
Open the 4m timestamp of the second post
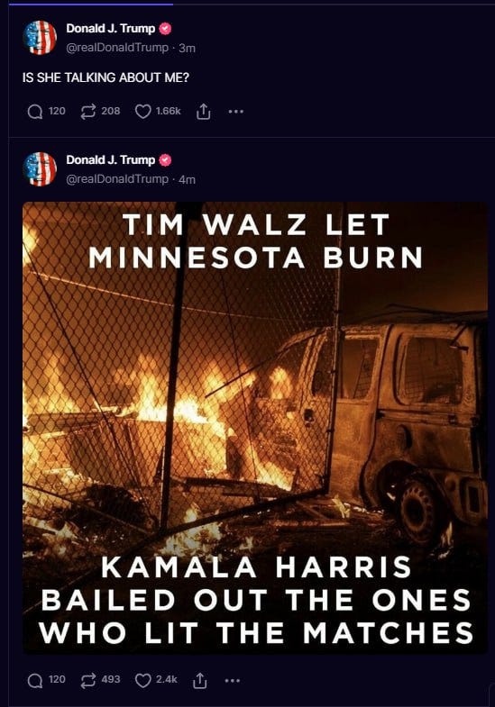(x=187, y=179)
